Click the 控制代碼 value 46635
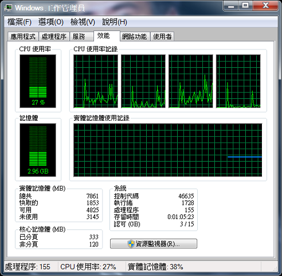 tap(186, 196)
